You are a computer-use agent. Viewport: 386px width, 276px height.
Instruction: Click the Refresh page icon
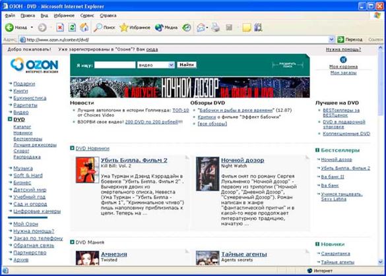72,27
